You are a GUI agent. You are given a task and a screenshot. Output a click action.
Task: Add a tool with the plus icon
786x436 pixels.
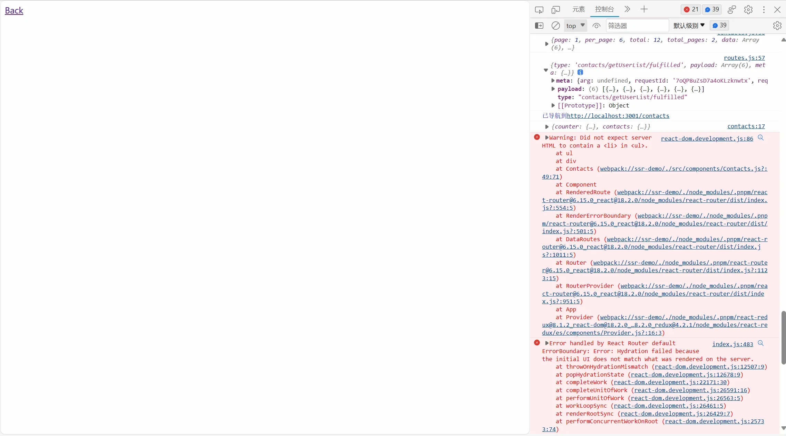(x=644, y=9)
